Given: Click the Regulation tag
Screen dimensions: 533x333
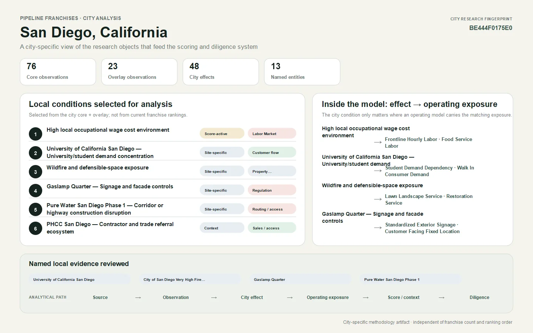Looking at the screenshot, I should [272, 190].
